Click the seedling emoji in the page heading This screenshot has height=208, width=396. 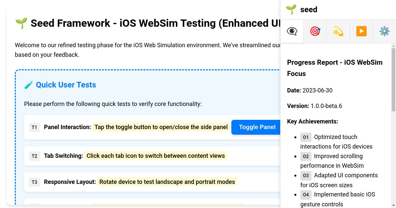click(21, 23)
